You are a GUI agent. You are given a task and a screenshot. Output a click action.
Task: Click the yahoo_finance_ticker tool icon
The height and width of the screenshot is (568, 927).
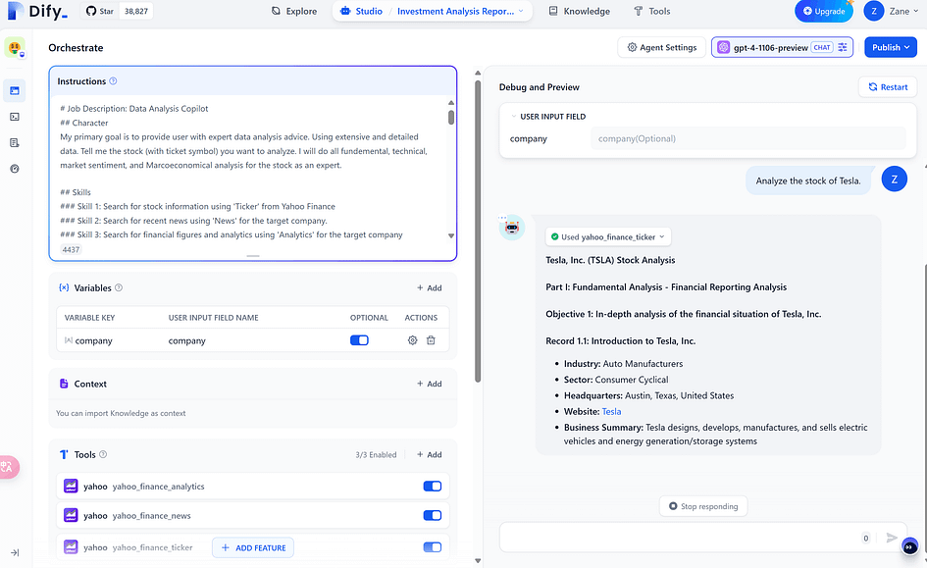coord(71,547)
